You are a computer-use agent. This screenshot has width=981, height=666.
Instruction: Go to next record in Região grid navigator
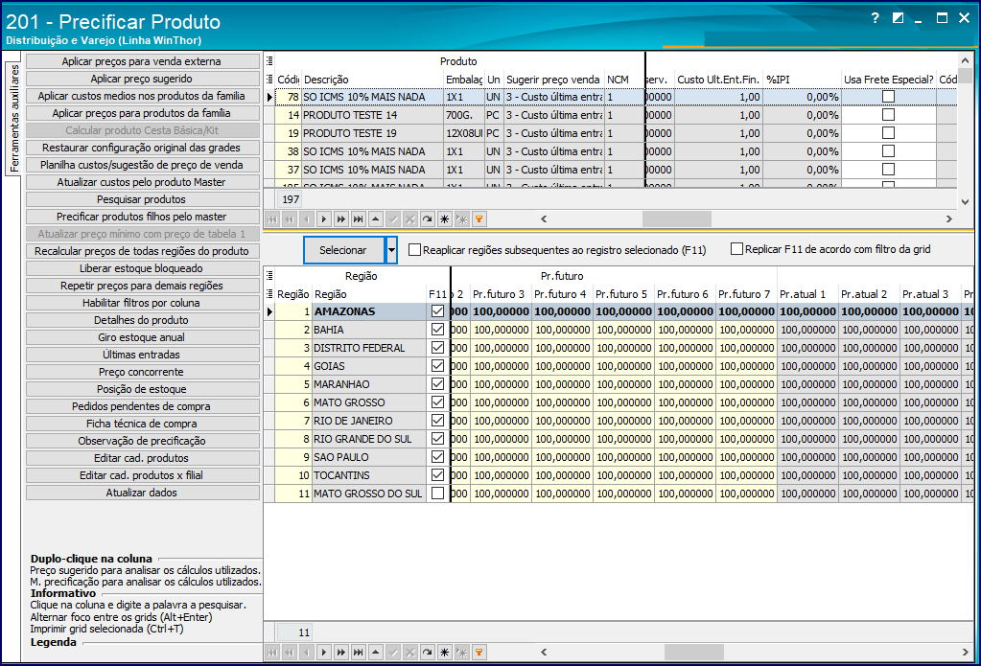point(323,653)
